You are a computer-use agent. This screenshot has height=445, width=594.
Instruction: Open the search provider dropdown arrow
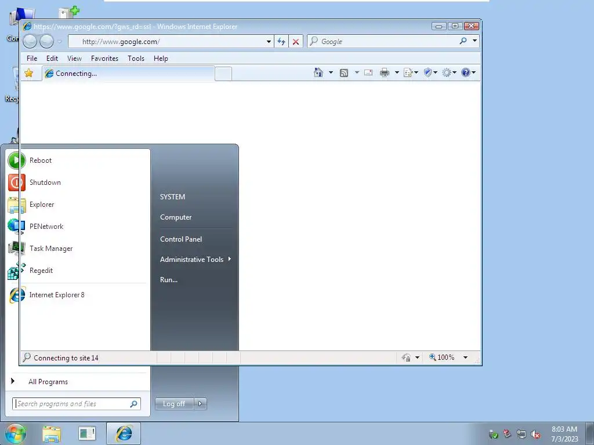coord(475,41)
